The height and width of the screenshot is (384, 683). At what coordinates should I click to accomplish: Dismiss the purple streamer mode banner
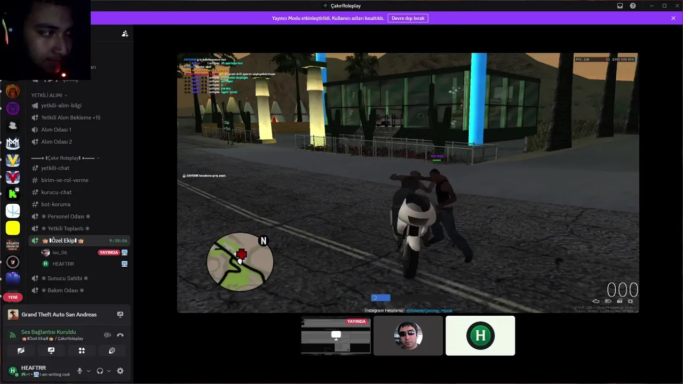[x=673, y=18]
